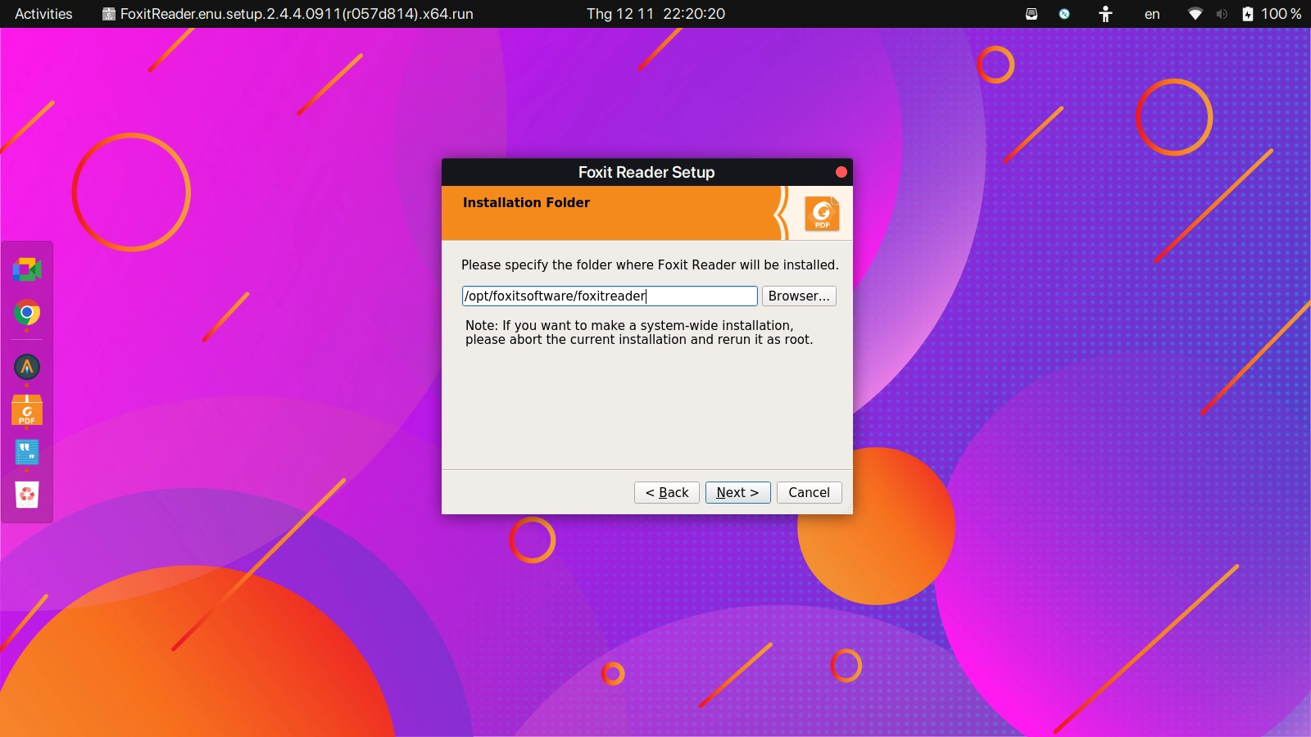Screen dimensions: 1311x737
Task: Cancel the Foxit Reader installation
Action: [809, 492]
